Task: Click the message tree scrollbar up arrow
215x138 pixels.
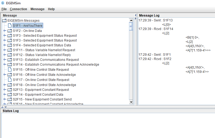Action: click(x=131, y=20)
